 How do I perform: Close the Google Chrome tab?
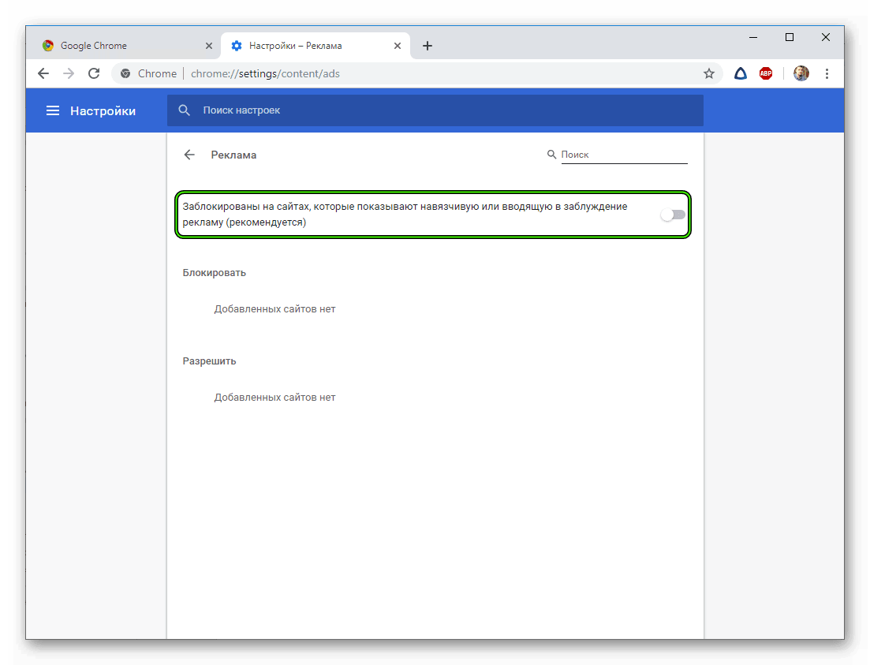[x=208, y=46]
